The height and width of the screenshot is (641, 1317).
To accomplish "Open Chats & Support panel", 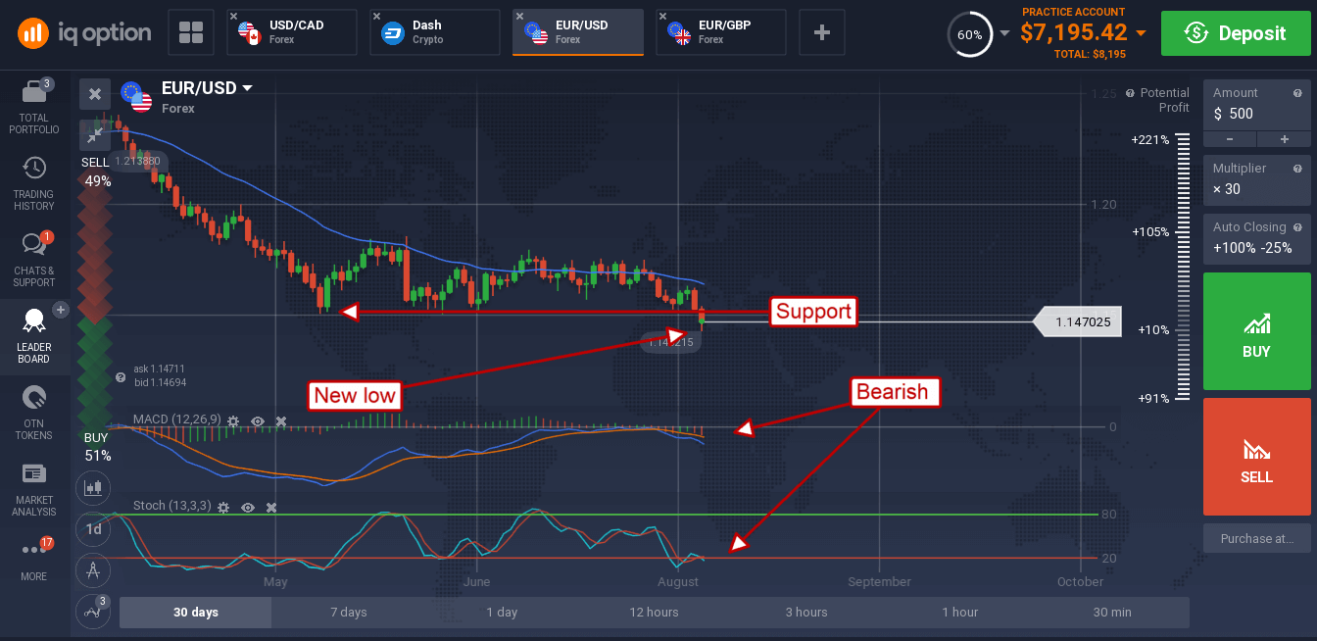I will click(33, 260).
